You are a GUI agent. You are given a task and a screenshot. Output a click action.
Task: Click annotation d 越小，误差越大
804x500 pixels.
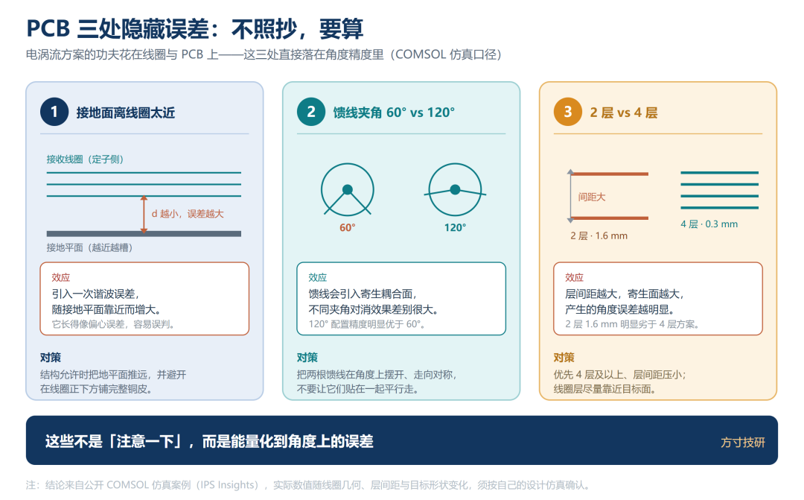coord(188,214)
